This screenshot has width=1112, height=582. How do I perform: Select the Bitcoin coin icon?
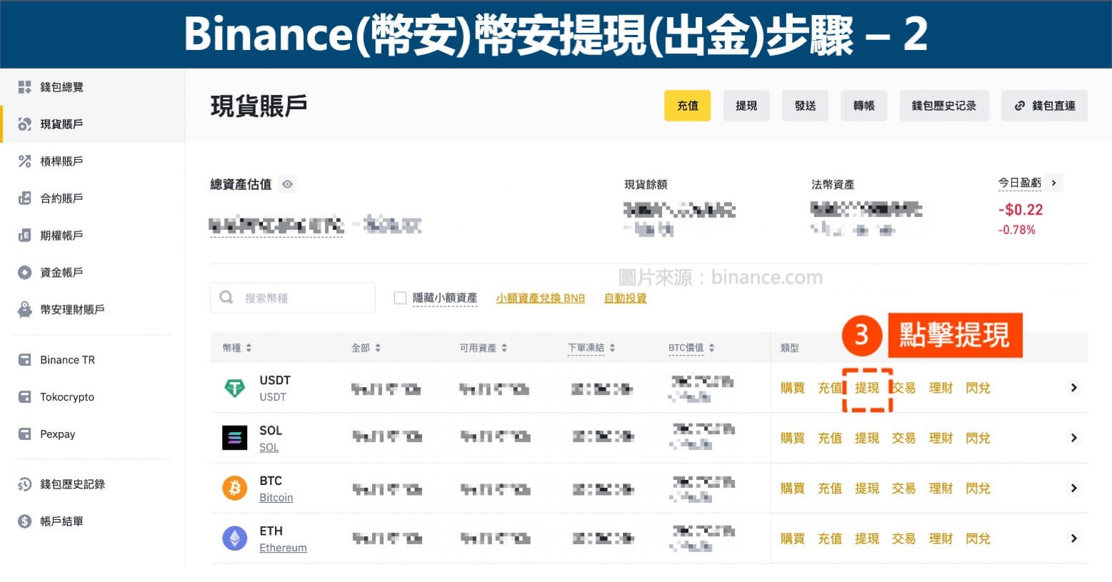coord(234,488)
